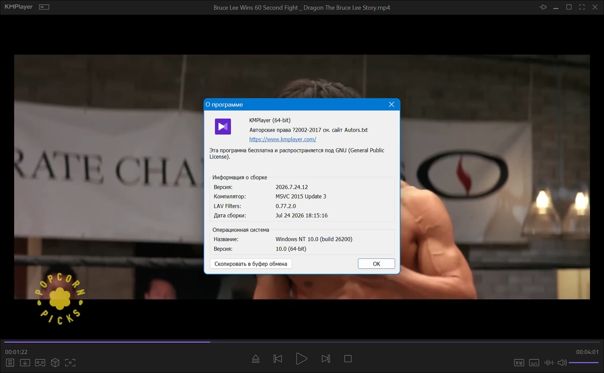This screenshot has width=604, height=373.
Task: Click the KMPlayer (64-bit) heading text
Action: click(x=270, y=120)
